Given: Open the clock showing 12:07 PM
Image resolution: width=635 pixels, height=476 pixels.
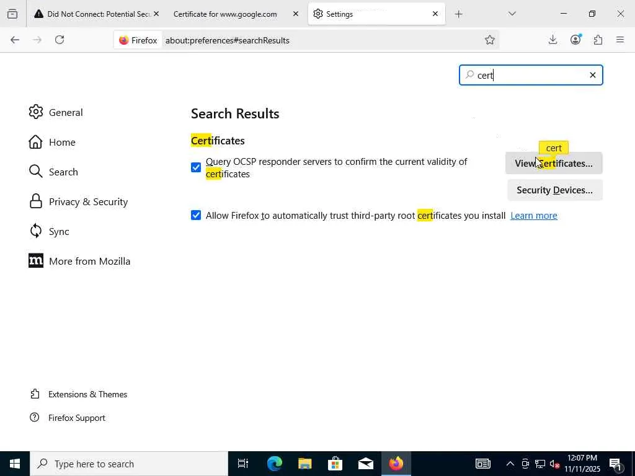Looking at the screenshot, I should pos(582,464).
